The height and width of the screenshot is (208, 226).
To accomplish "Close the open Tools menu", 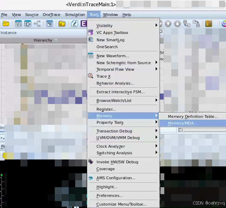I will (x=94, y=15).
